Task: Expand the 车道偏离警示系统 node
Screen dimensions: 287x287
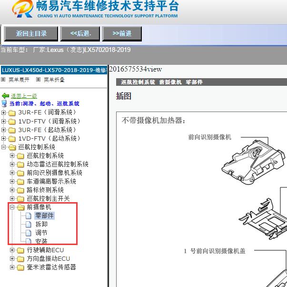Action: point(12,181)
